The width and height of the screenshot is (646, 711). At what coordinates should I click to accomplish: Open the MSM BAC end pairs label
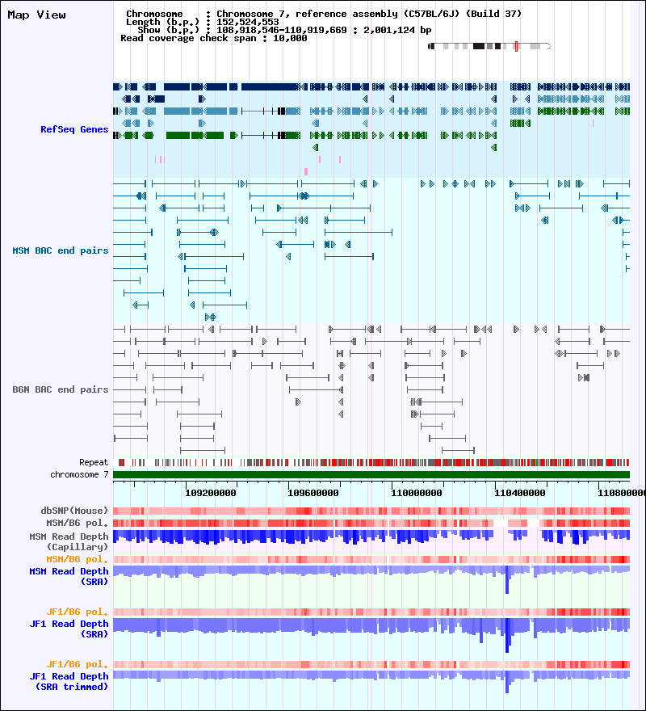[x=61, y=250]
